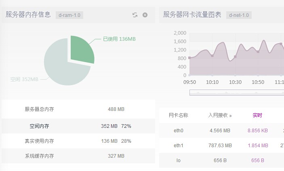Click the '空闲 352MB' pie label

click(x=24, y=79)
